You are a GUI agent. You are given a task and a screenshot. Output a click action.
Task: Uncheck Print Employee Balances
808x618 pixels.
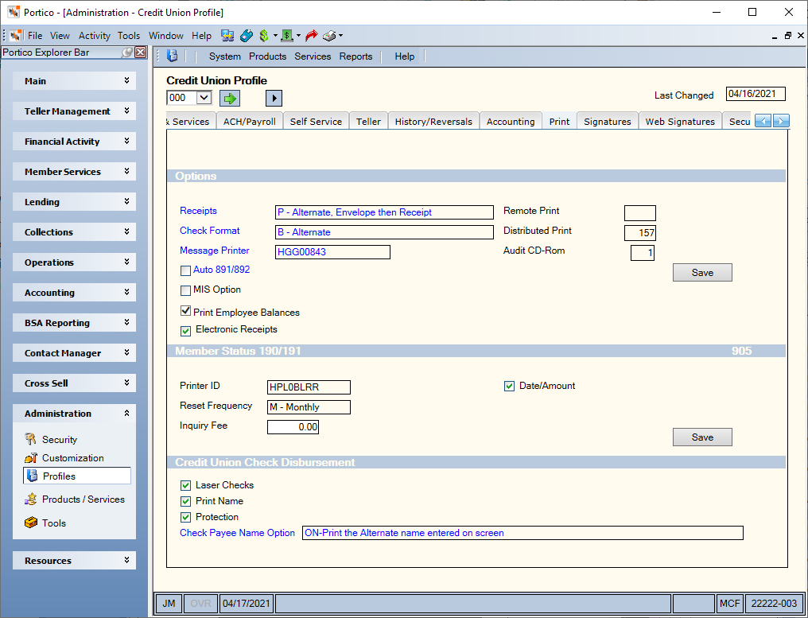[x=185, y=311]
